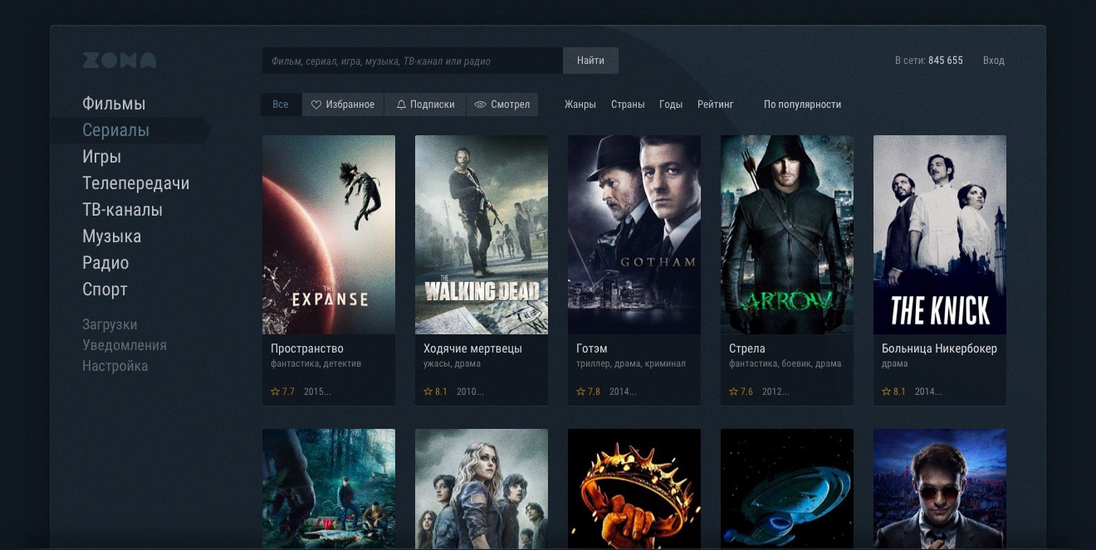Focus the search field for films and series

click(x=412, y=61)
